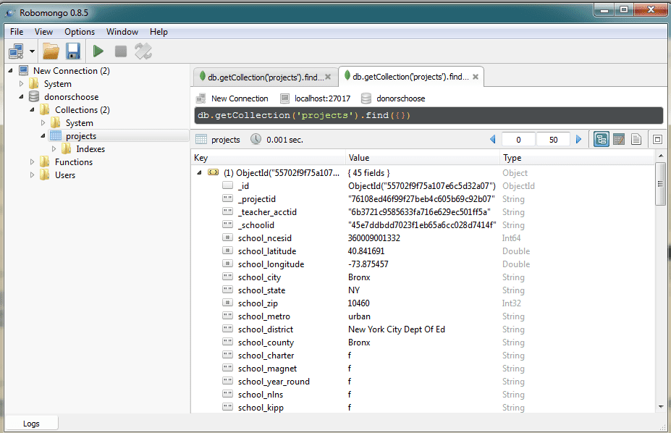The image size is (671, 433).
Task: Expand the Functions folder in tree
Action: click(32, 162)
